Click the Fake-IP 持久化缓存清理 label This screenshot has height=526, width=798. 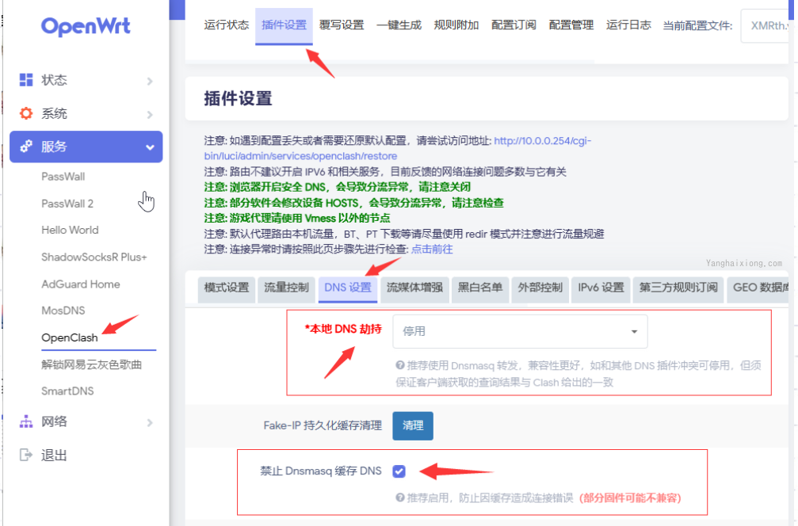tap(323, 425)
